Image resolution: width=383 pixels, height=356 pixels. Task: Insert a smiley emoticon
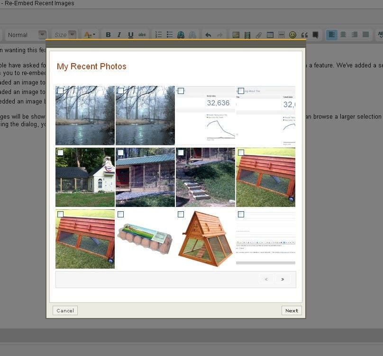pyautogui.click(x=292, y=35)
